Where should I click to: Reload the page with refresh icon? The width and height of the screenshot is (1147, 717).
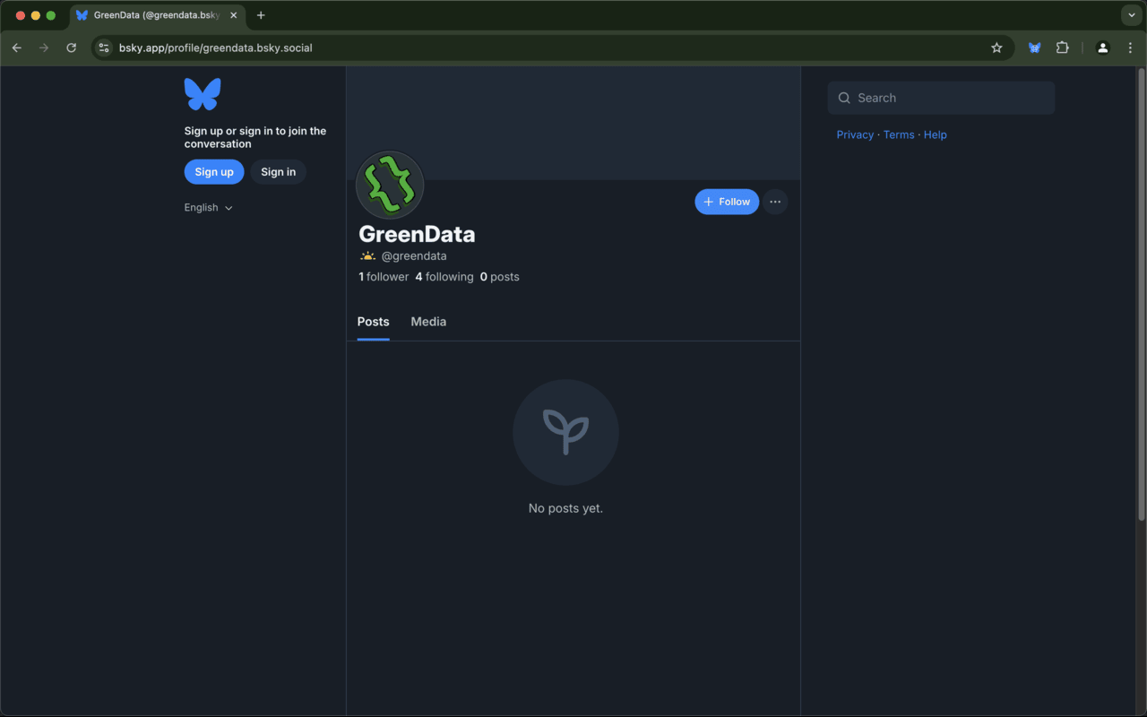72,48
